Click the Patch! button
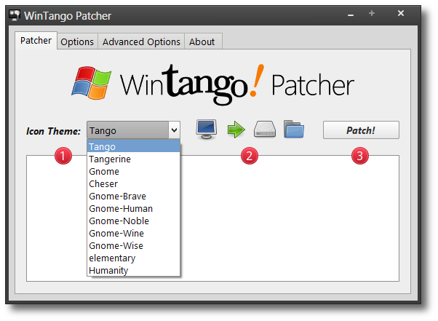 [361, 130]
